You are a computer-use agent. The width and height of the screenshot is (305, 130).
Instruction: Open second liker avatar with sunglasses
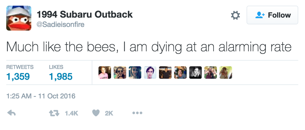(x=120, y=72)
